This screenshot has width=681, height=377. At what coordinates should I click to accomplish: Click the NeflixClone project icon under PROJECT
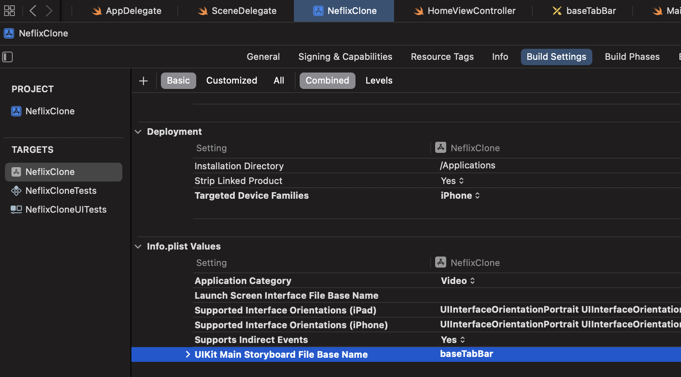(16, 111)
